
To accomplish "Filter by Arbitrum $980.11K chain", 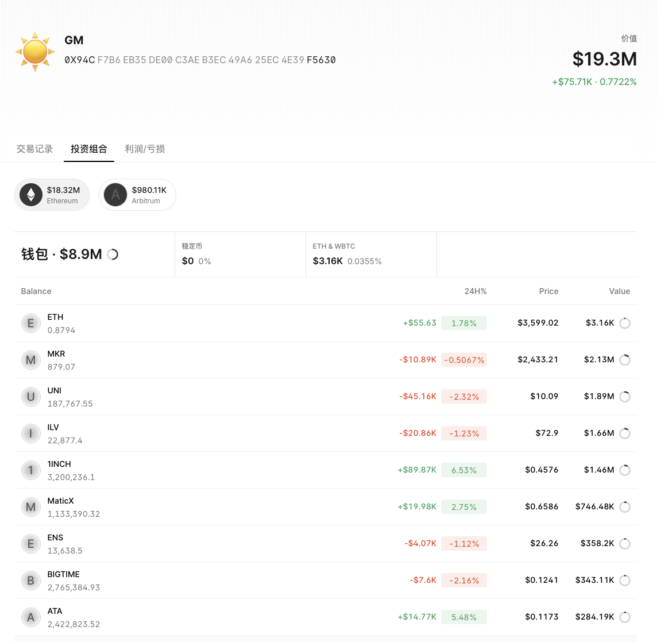I will (x=138, y=195).
